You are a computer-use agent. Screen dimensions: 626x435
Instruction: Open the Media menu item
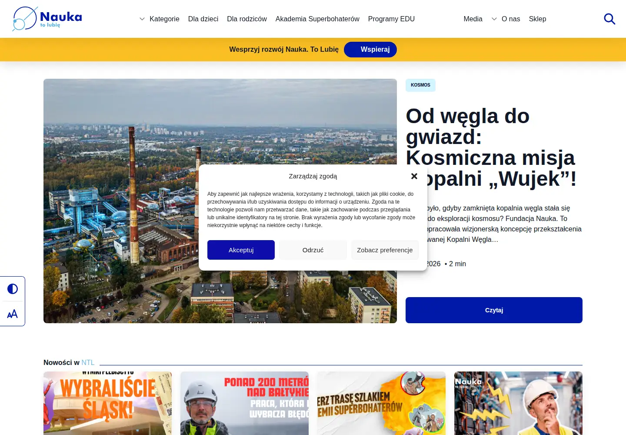(473, 19)
